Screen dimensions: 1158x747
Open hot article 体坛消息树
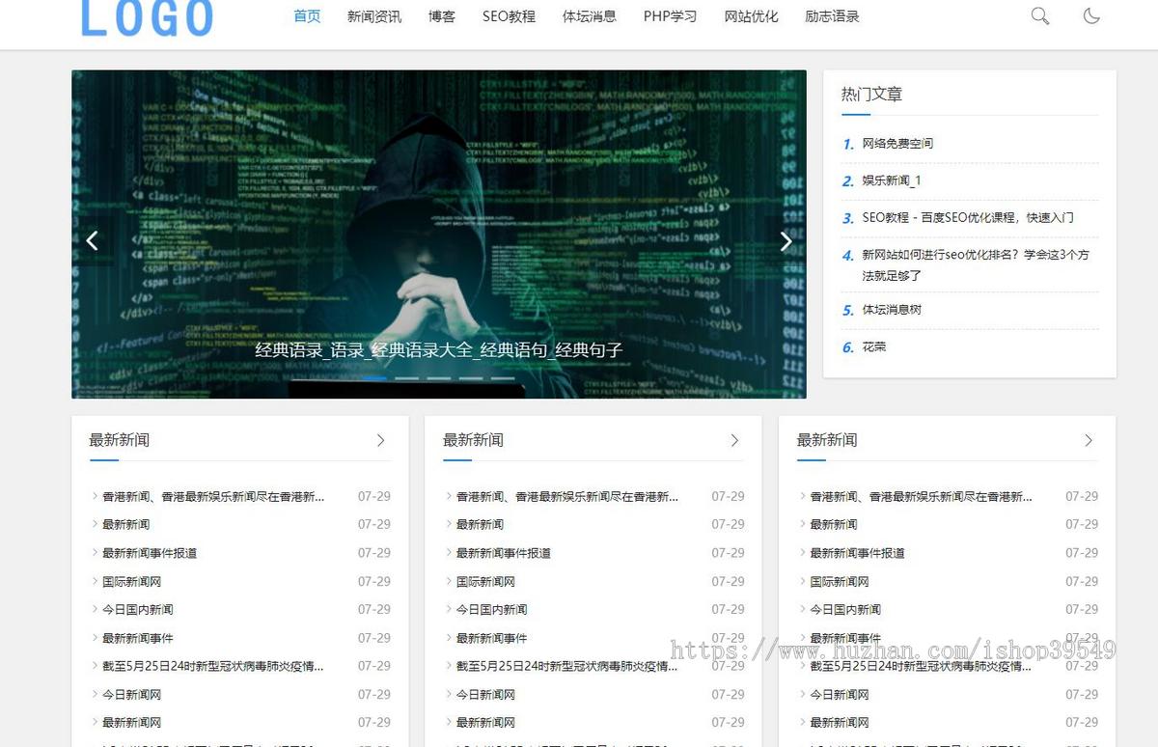click(x=892, y=309)
